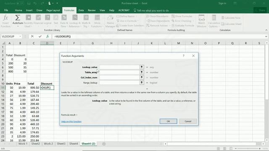Click the new sheet plus icon

click(104, 144)
